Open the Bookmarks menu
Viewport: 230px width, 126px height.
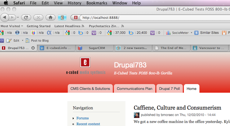[x=97, y=3]
